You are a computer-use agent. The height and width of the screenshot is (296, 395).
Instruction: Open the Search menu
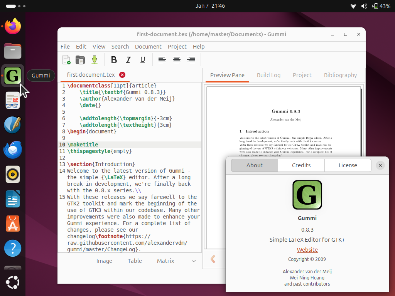tap(120, 47)
